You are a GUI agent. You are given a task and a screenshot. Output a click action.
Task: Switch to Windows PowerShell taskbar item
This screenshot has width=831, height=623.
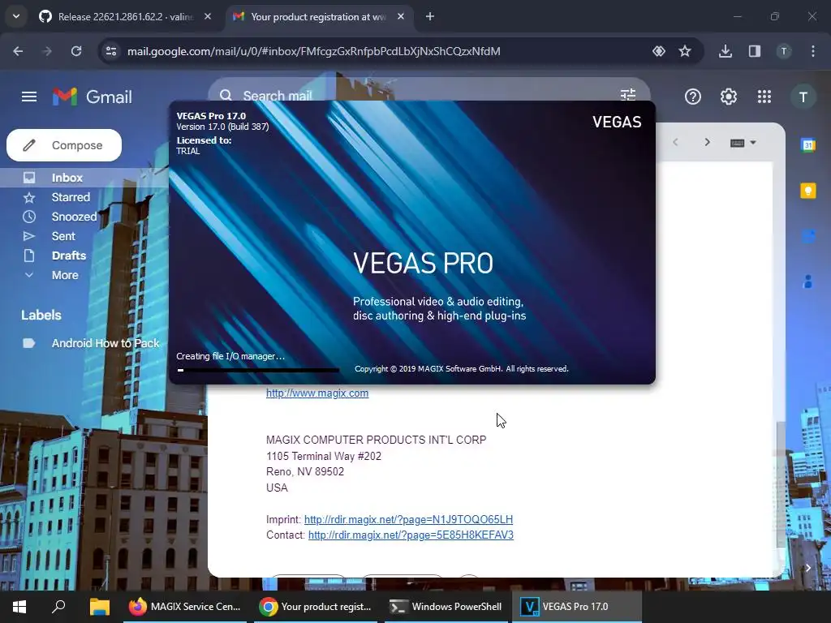[446, 607]
